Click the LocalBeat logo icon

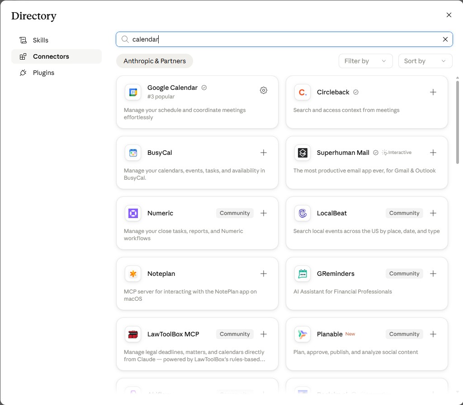(x=302, y=213)
